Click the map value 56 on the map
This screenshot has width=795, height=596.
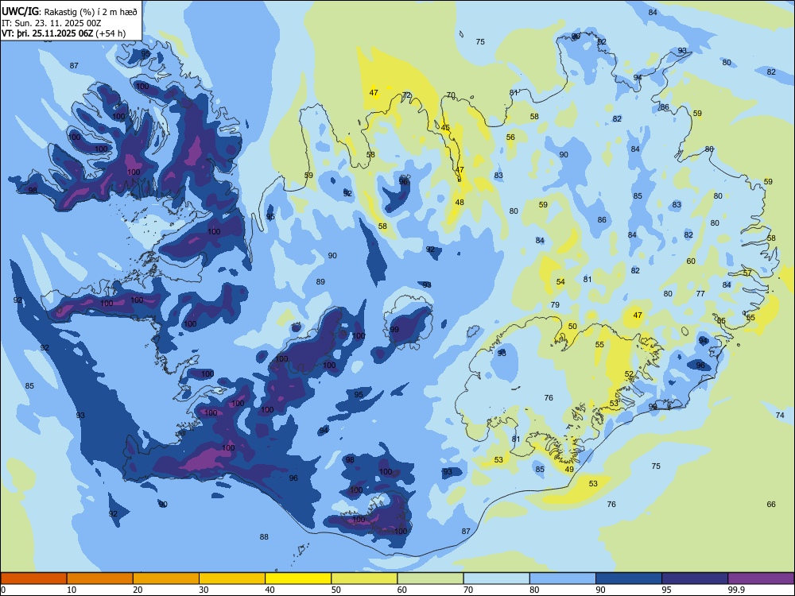(x=510, y=137)
